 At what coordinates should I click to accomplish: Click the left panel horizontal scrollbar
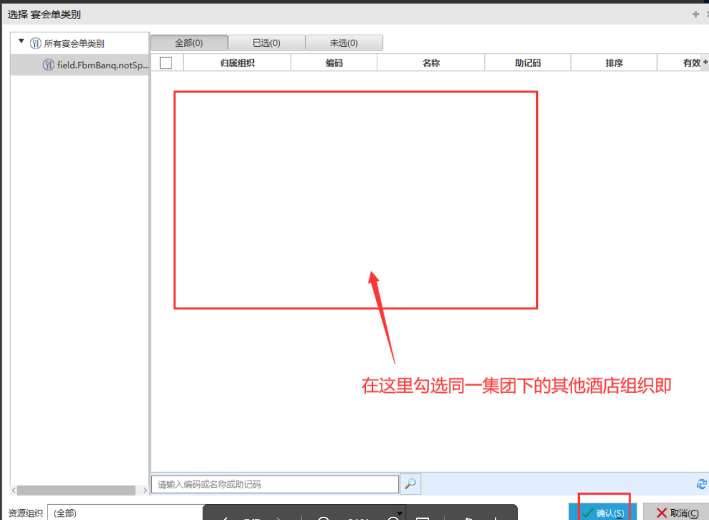(x=76, y=490)
